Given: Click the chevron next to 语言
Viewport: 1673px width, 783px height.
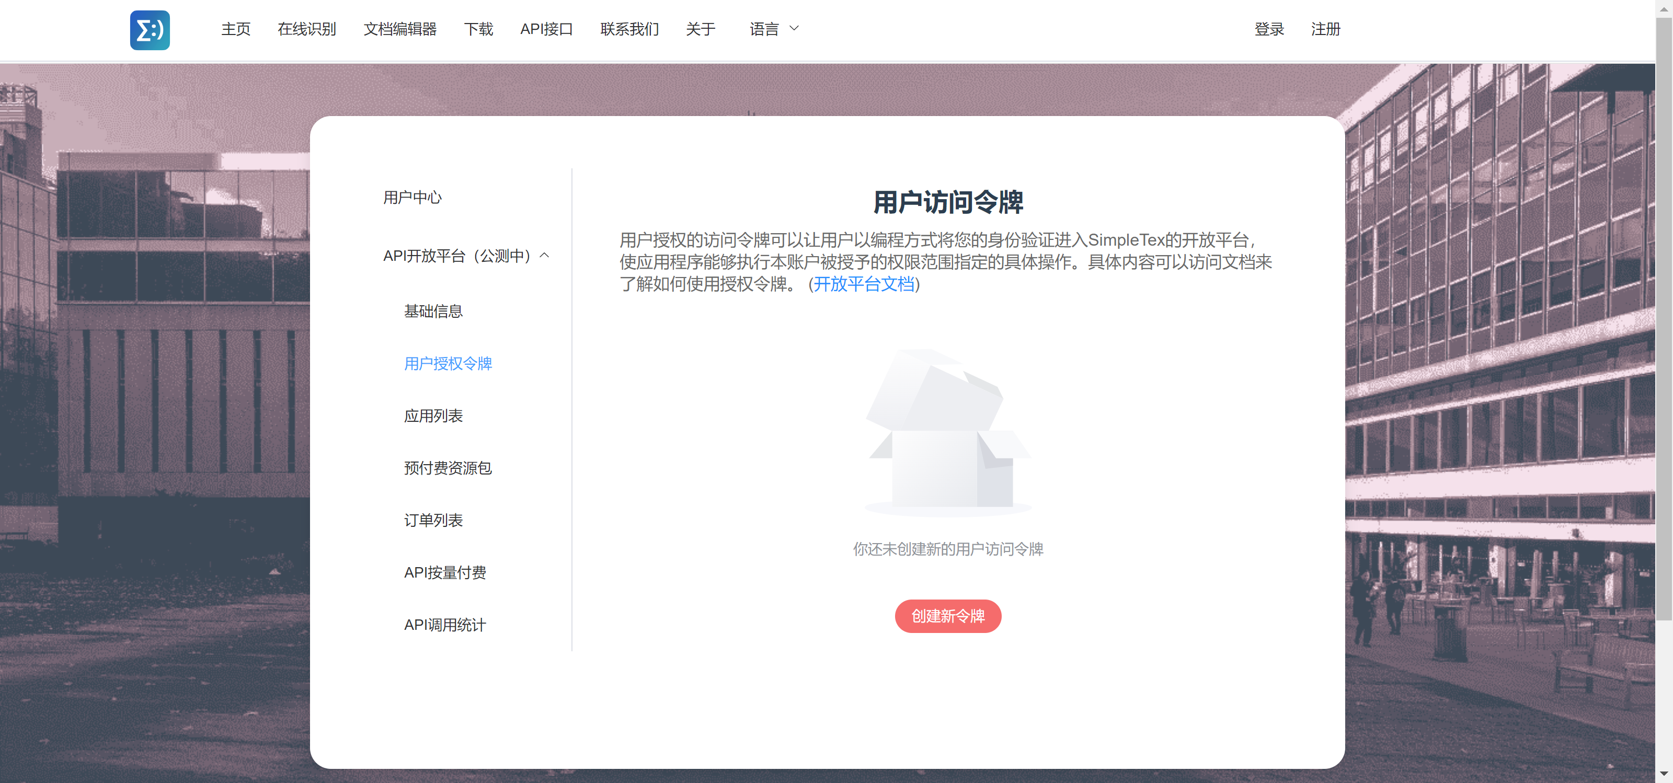Looking at the screenshot, I should pyautogui.click(x=794, y=29).
